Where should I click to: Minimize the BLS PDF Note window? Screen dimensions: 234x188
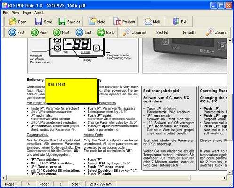[213, 6]
